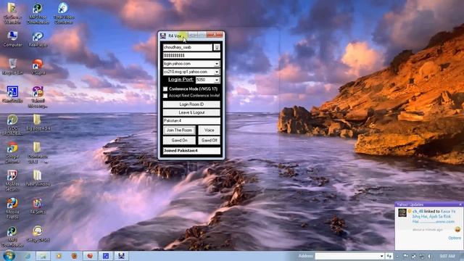This screenshot has width=464, height=261.
Task: Open the Computer desktop icon
Action: (12, 38)
